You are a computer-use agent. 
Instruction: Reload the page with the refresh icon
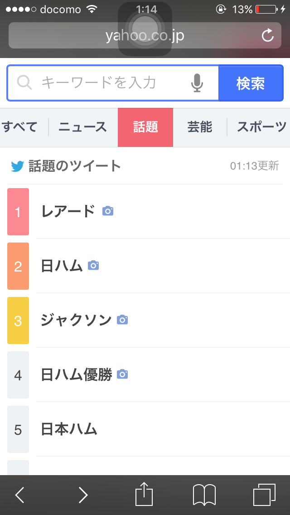(268, 36)
